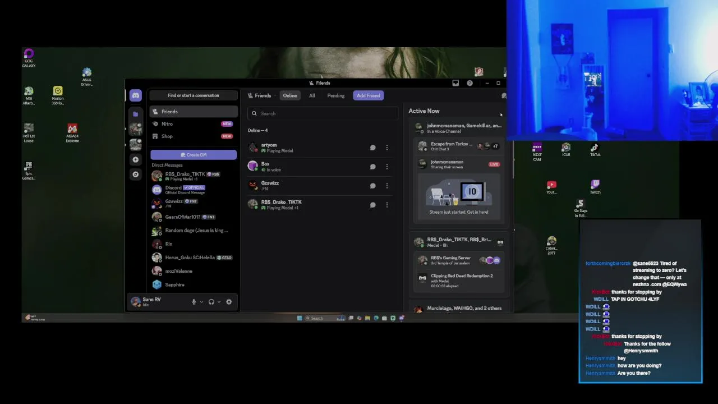This screenshot has width=718, height=404.
Task: Open ASUS Driver desktop icon
Action: (86, 77)
